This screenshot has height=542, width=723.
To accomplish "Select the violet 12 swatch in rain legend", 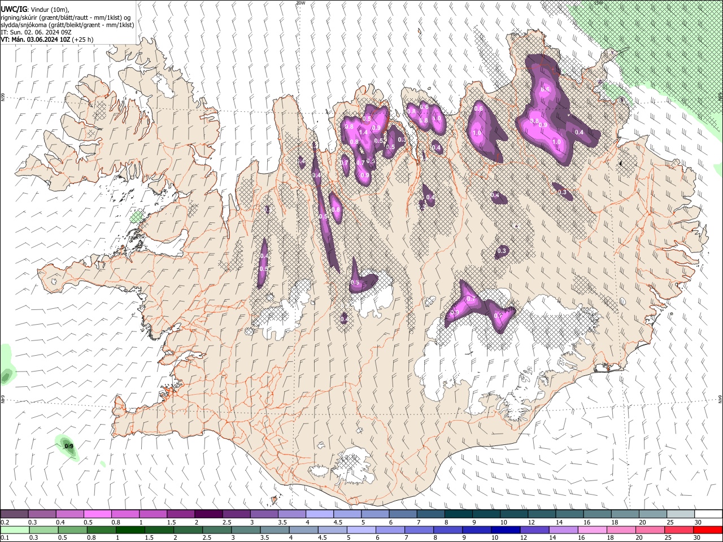I will (534, 530).
